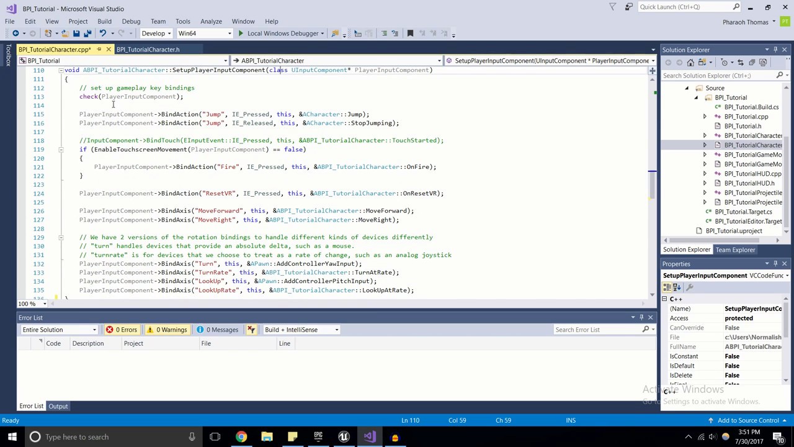Collapse the SetupPlayerInputComponent function outline

[61, 70]
